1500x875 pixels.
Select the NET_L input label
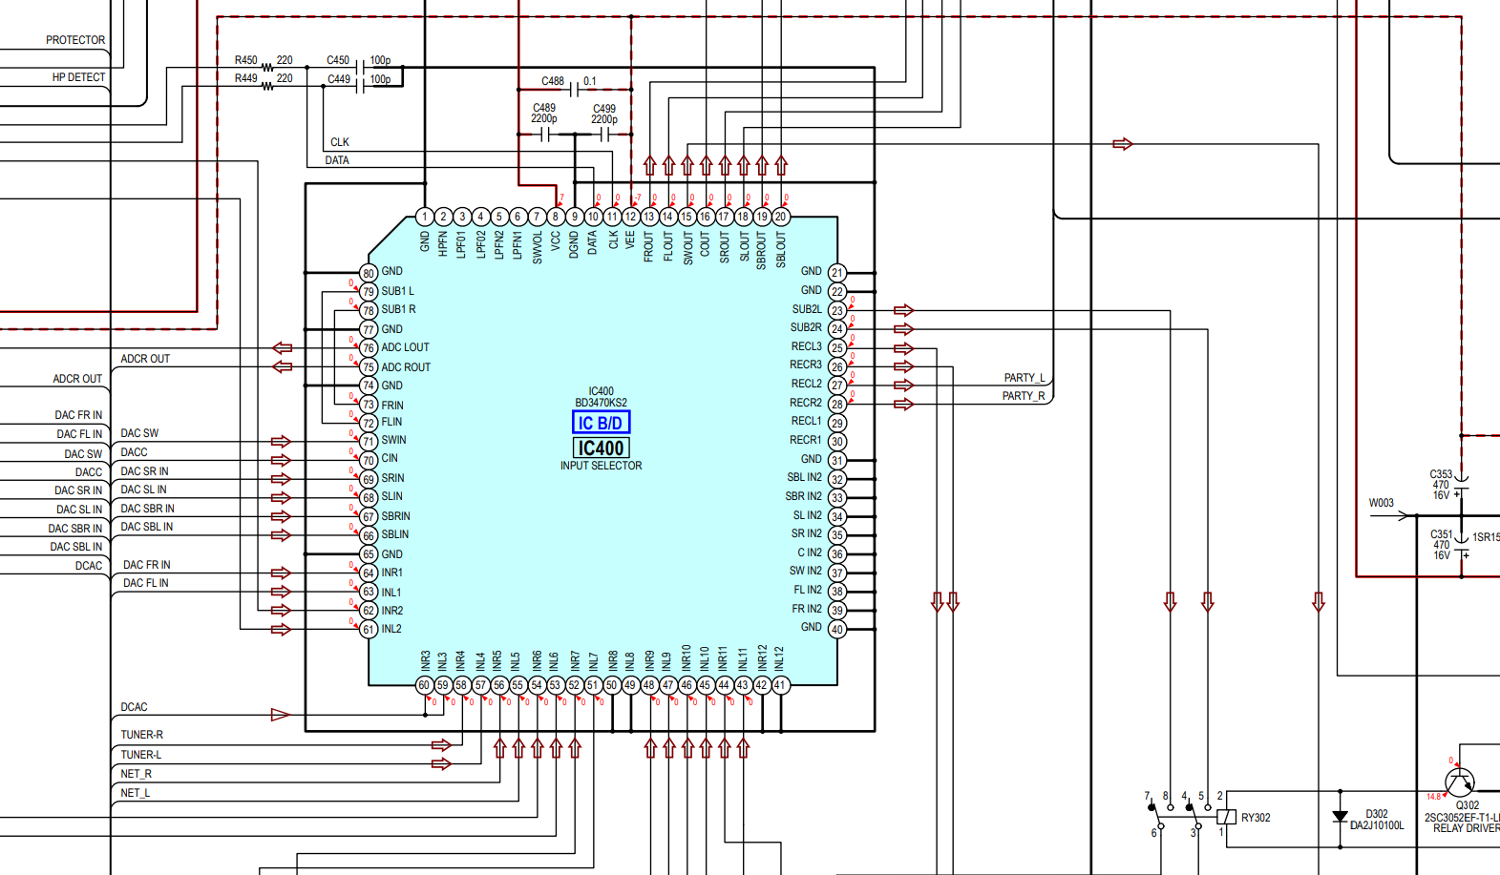[136, 793]
